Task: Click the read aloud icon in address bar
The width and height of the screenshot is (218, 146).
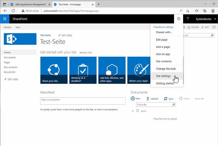Action: tap(181, 11)
